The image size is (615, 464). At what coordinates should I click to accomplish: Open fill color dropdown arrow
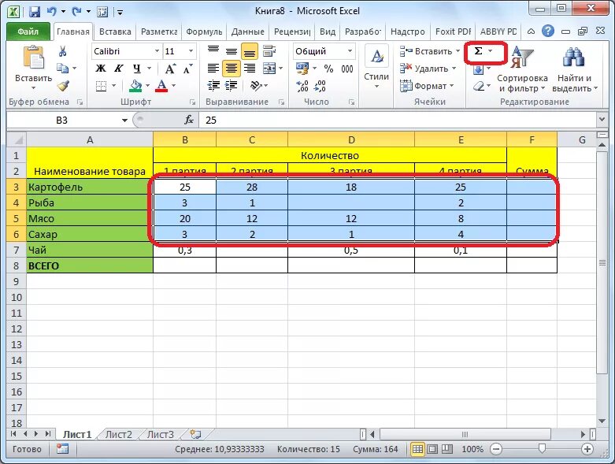point(148,86)
